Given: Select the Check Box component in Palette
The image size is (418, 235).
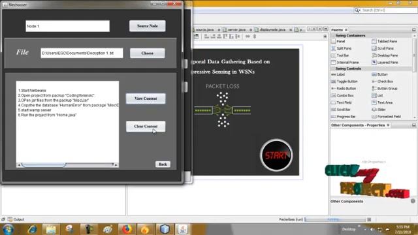Looking at the screenshot, I should 382,81.
